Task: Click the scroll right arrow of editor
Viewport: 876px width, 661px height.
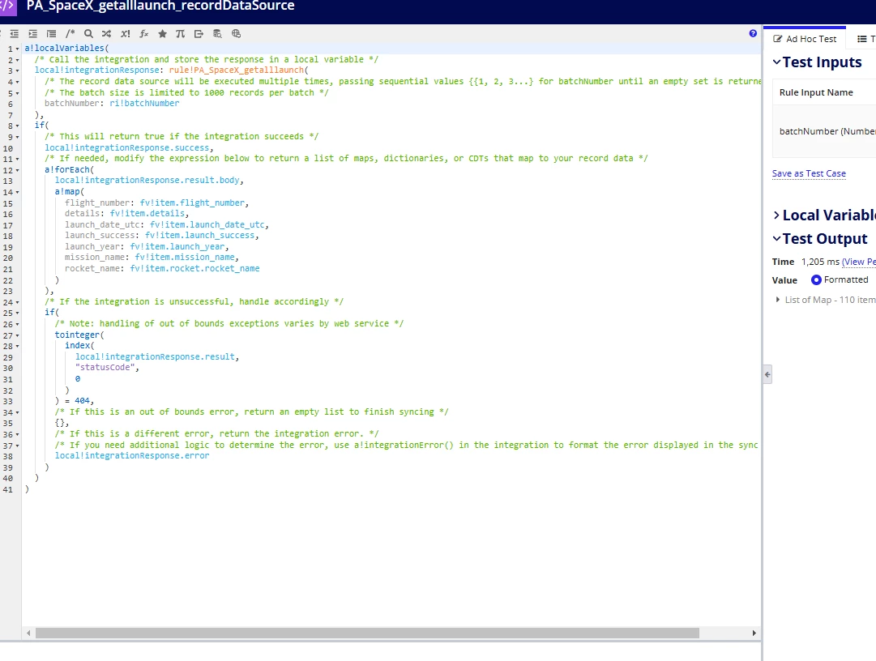Action: pyautogui.click(x=754, y=633)
